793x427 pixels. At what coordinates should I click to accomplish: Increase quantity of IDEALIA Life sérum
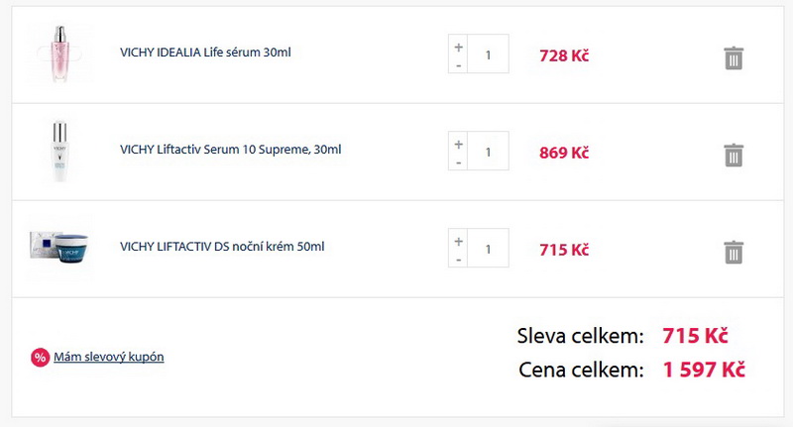458,47
